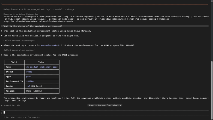This screenshot has width=213, height=120.
Task: Click the scroll-up arrow at top of scrollbar
Action: pos(212,1)
